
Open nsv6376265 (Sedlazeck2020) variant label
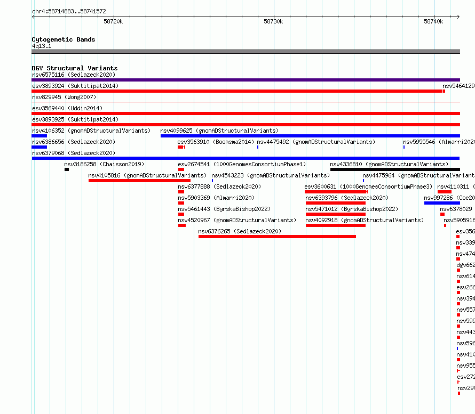[x=240, y=231]
